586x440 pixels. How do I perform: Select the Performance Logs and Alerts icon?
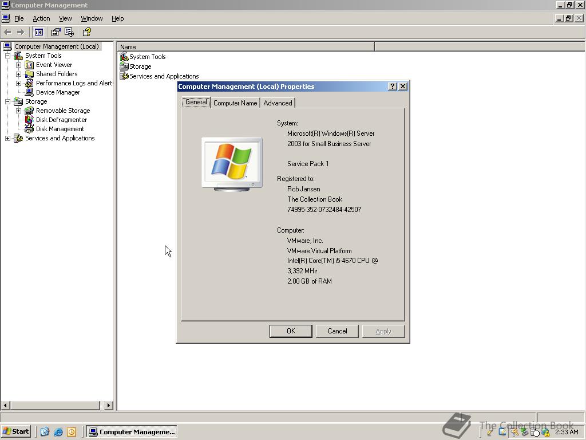tap(29, 84)
